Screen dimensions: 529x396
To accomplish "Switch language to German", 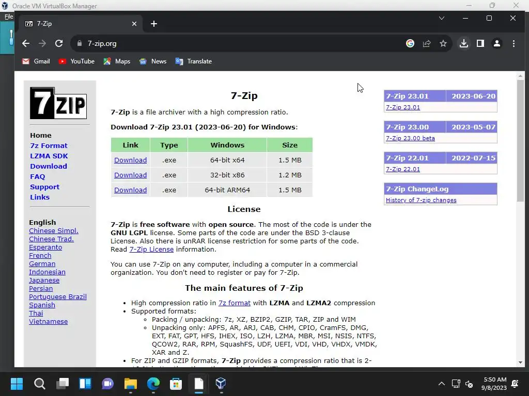I will click(42, 264).
